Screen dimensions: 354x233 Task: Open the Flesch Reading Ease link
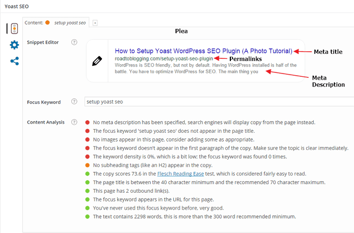click(180, 174)
